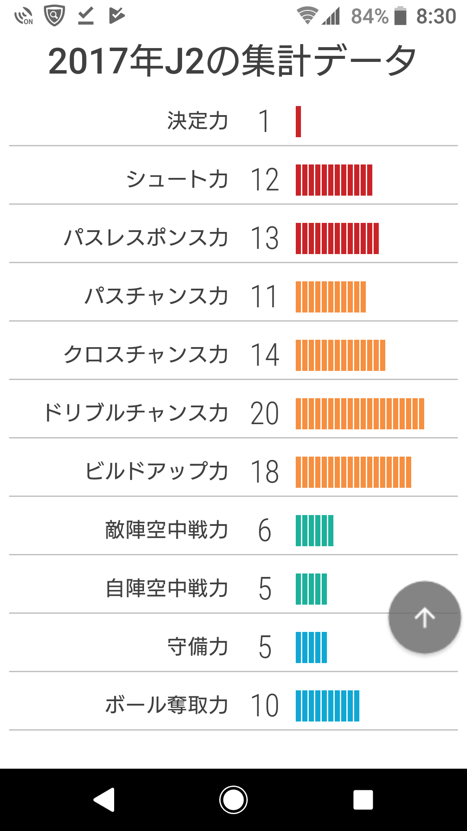Tap the orange クロスチャンス力 bar

coord(340,355)
